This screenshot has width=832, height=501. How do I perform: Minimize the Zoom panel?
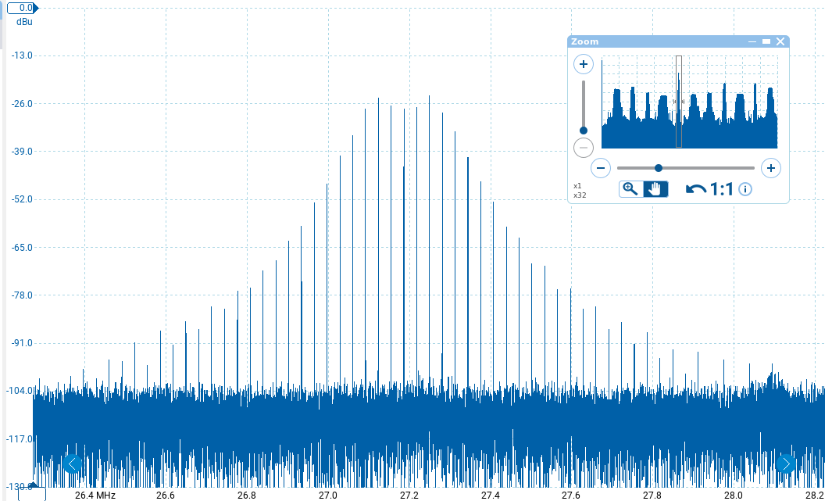click(x=752, y=41)
